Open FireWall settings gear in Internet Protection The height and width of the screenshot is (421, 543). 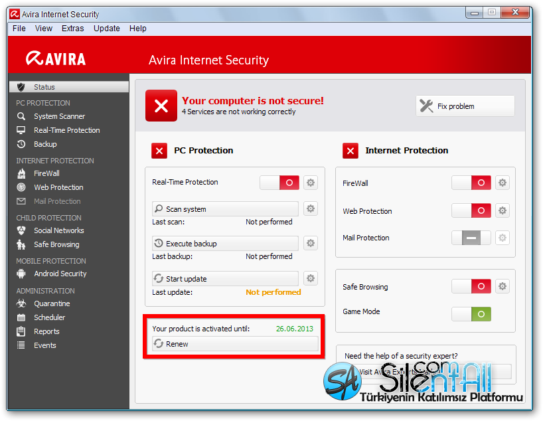(x=503, y=183)
